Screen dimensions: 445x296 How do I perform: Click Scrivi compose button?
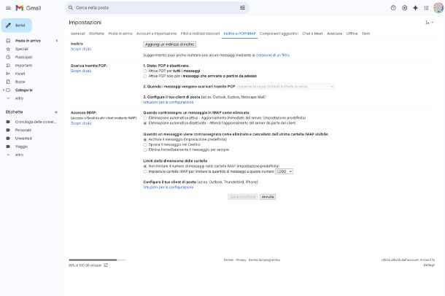pyautogui.click(x=17, y=26)
